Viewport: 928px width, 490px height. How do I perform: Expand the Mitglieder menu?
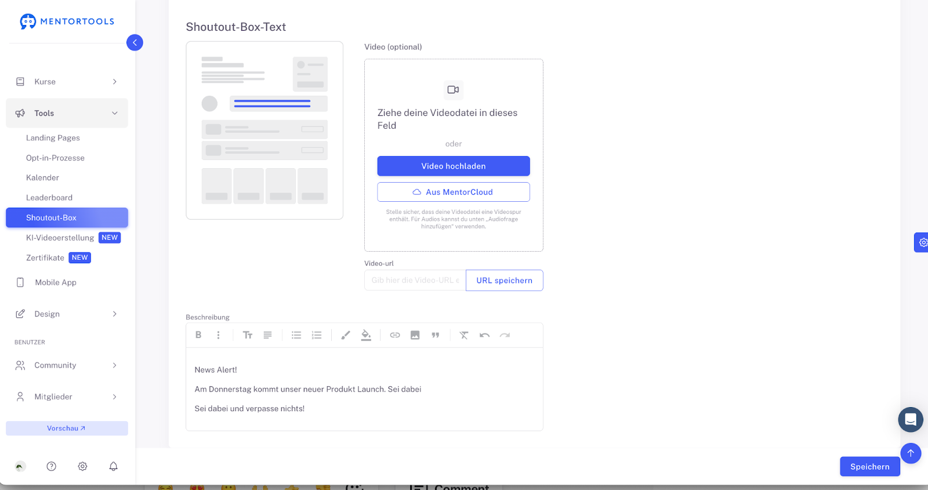click(x=67, y=397)
